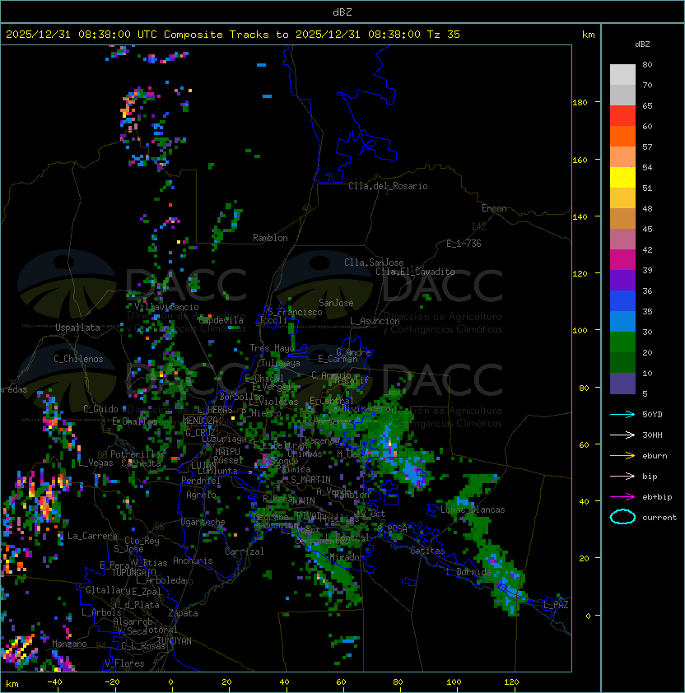Click the -40 km horizontal axis tick label
This screenshot has height=693, width=685.
coord(54,682)
